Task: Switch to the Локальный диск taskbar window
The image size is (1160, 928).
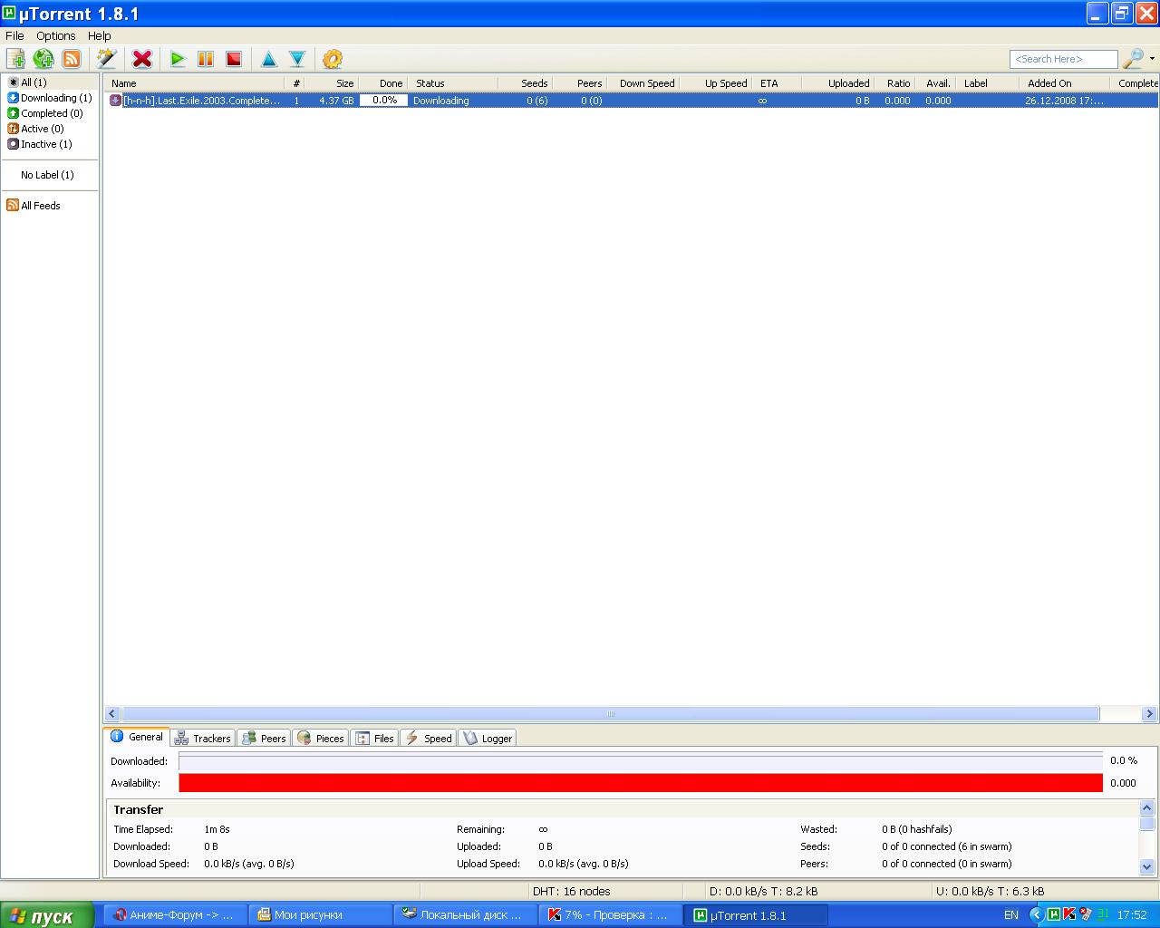Action: click(x=466, y=915)
